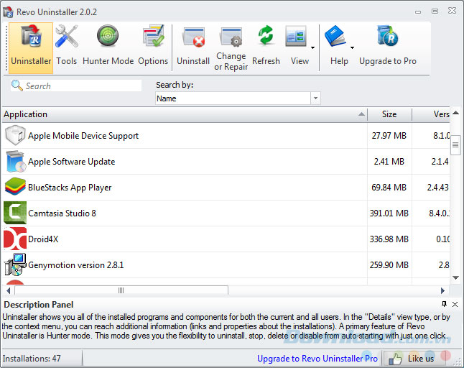Sort the list by the Application column header

[180, 114]
